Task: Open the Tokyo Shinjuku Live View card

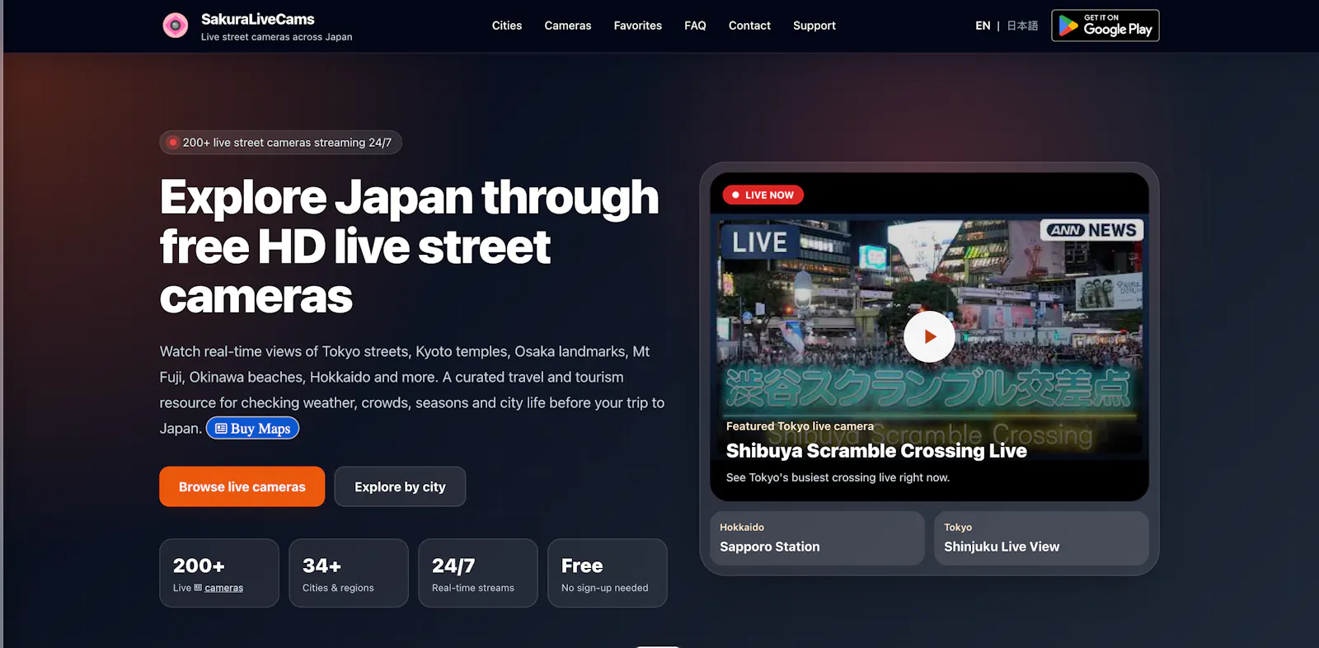Action: [x=1041, y=538]
